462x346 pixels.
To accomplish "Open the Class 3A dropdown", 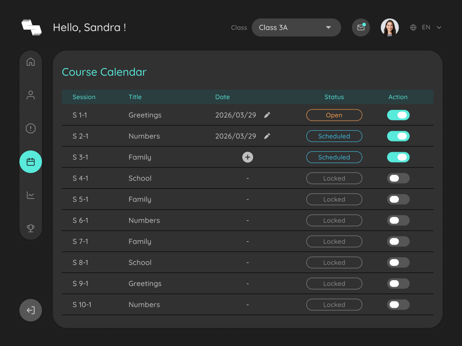I will pyautogui.click(x=296, y=27).
